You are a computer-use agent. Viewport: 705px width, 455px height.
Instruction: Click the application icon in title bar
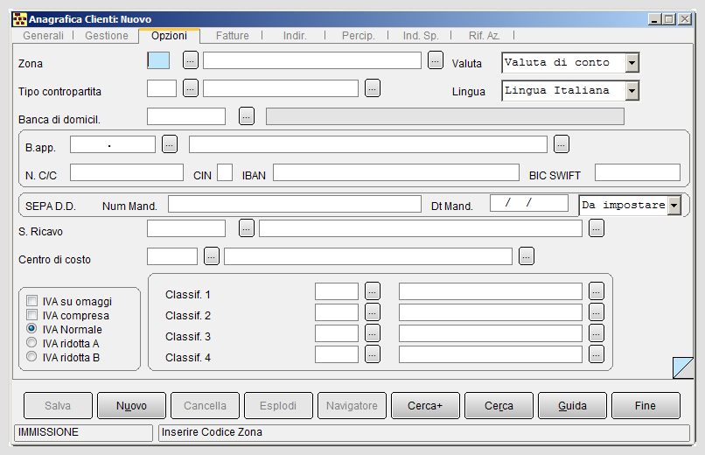[x=19, y=19]
